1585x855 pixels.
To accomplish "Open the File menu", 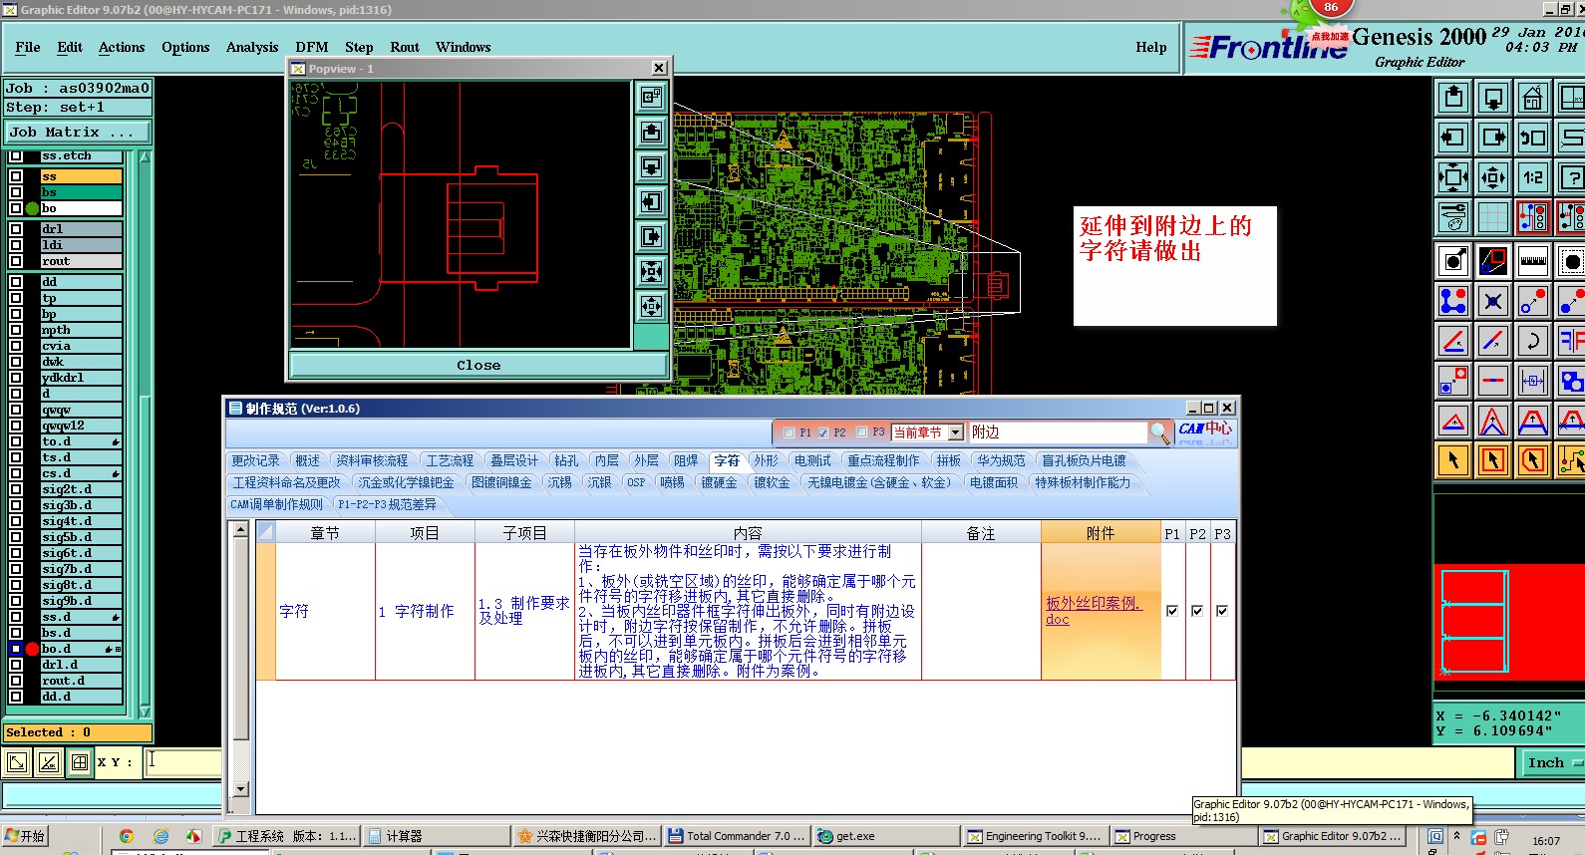I will 28,47.
